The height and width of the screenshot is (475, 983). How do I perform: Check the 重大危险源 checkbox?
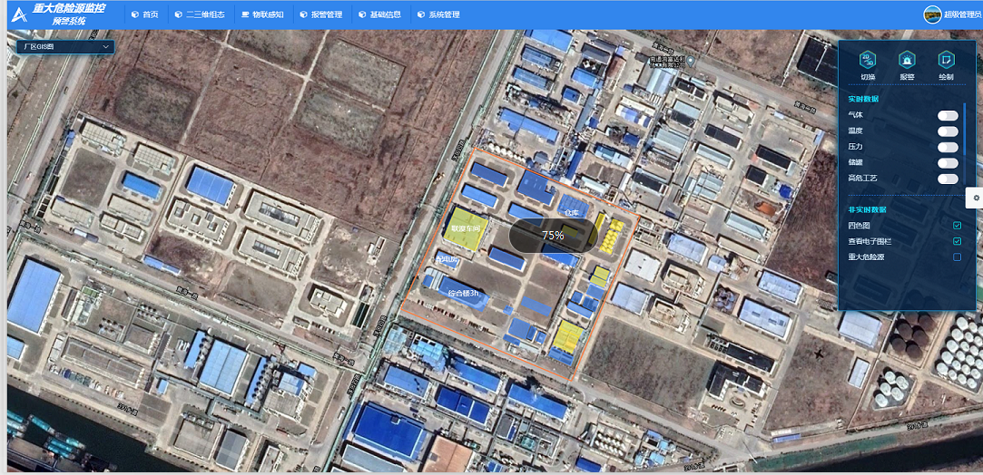[x=957, y=257]
